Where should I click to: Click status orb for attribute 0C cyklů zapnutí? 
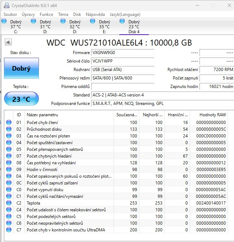click(9, 183)
